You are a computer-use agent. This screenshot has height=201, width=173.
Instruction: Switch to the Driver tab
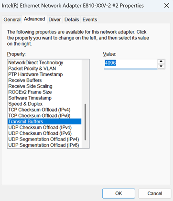coord(54,20)
